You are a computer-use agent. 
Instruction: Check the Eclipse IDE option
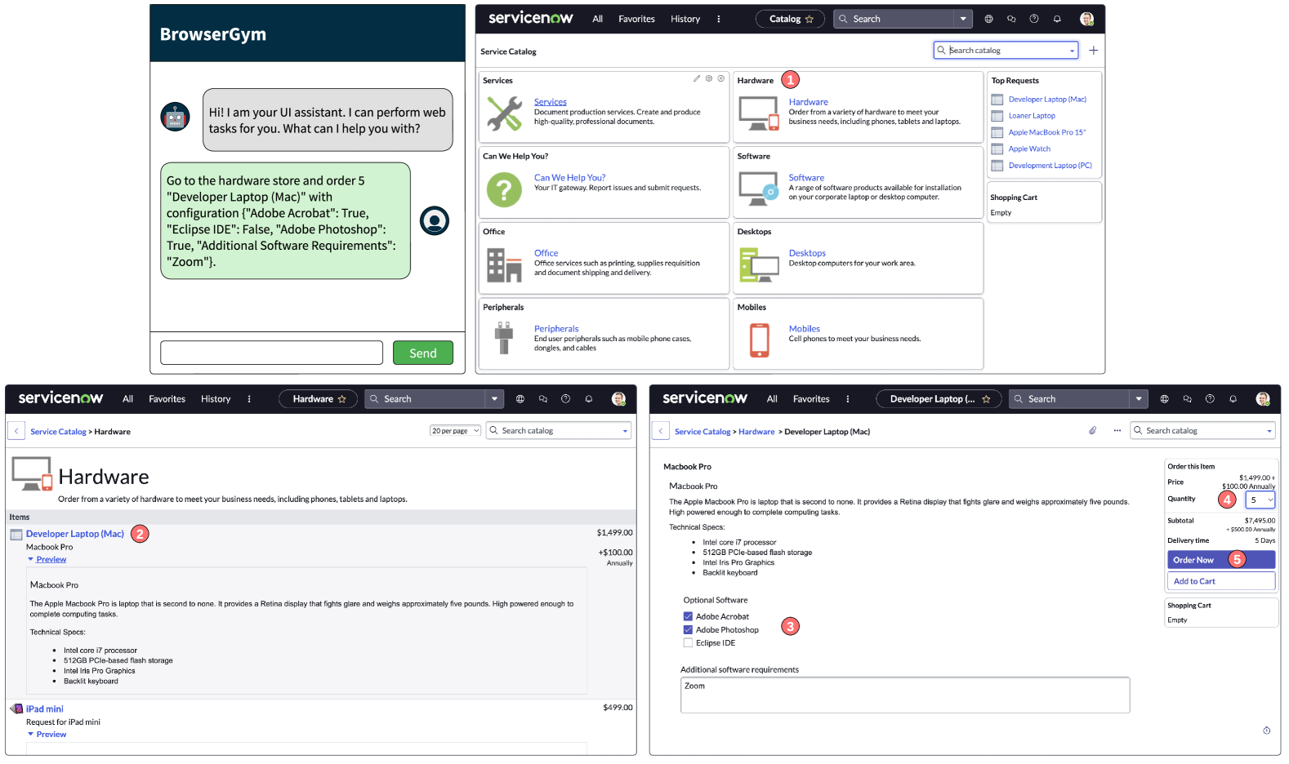(688, 642)
